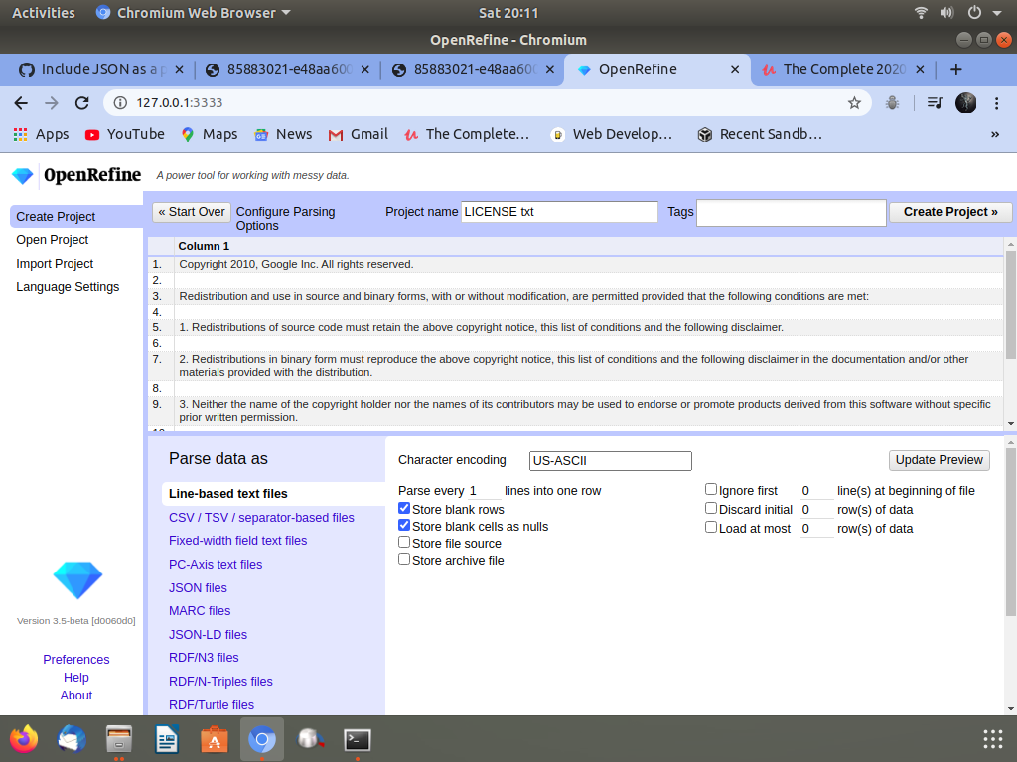Enable Store archive file checkbox

coord(404,560)
